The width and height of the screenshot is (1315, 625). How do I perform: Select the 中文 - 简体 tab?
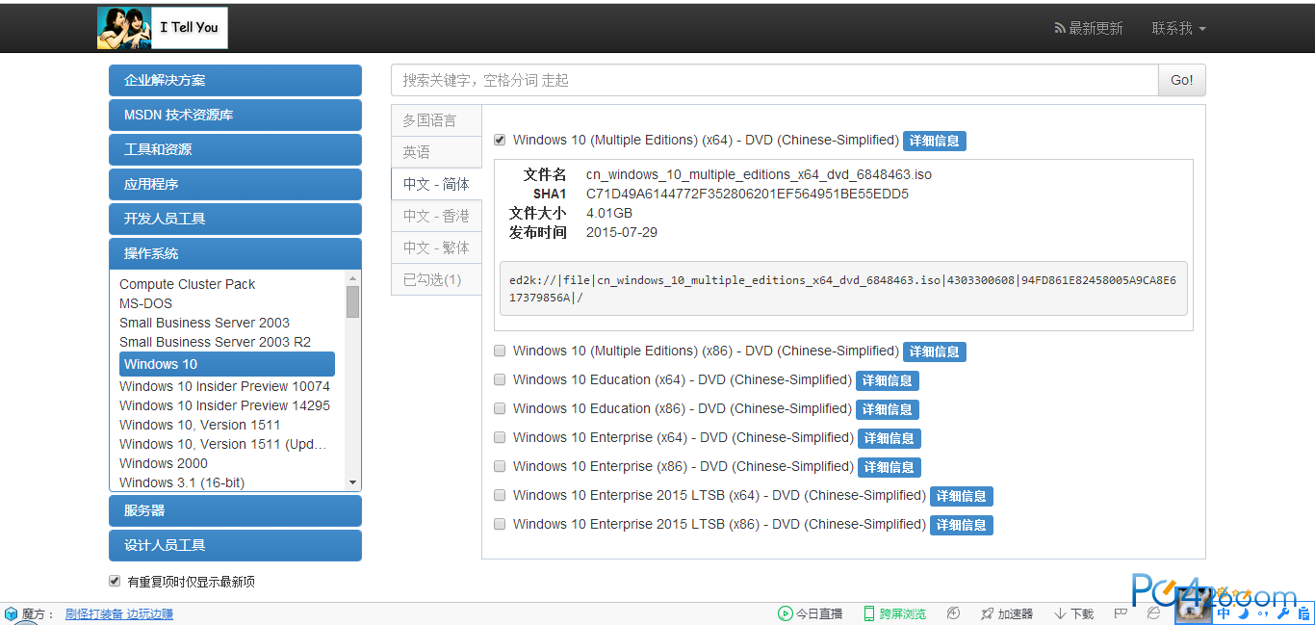click(x=436, y=184)
